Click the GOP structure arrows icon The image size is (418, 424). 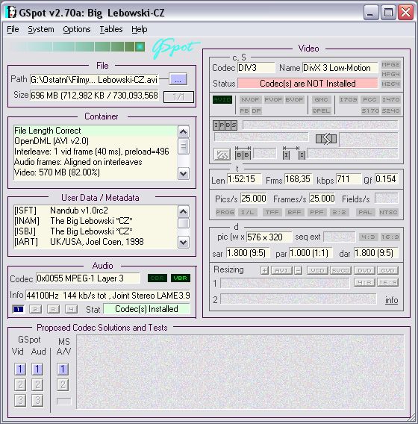[326, 139]
